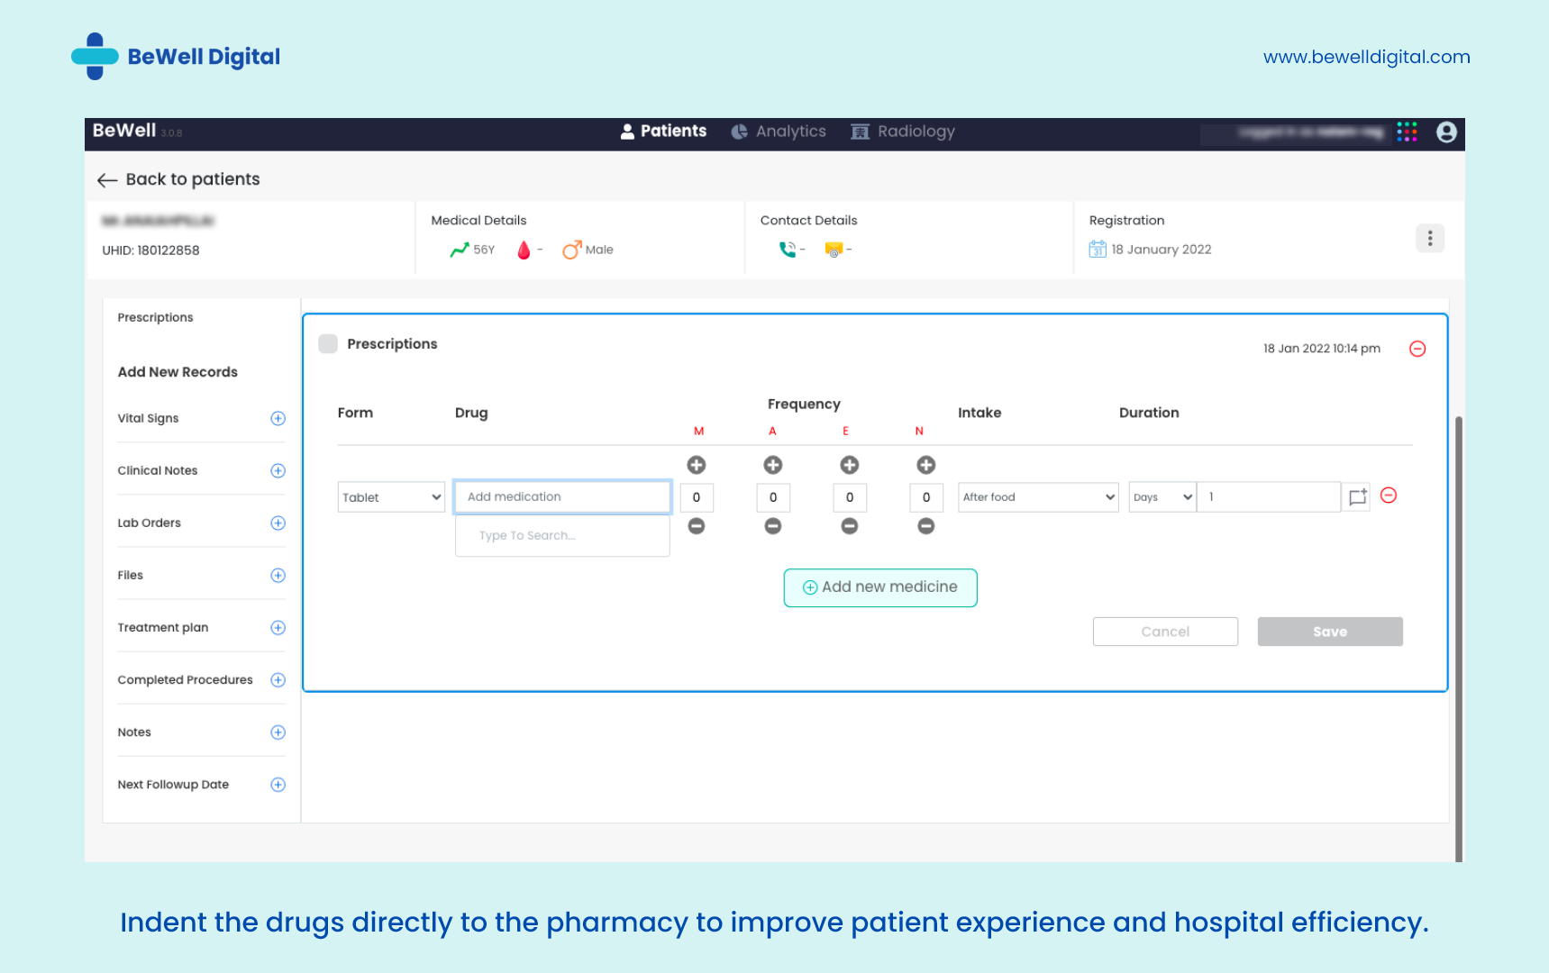This screenshot has height=973, width=1549.
Task: Open the Registration three-dot options menu
Action: [x=1429, y=238]
